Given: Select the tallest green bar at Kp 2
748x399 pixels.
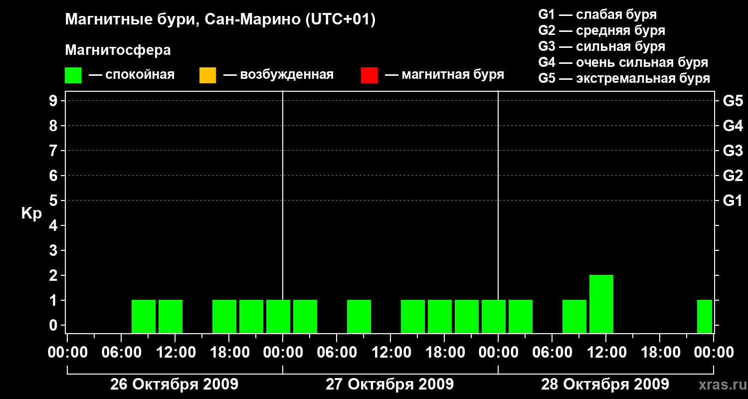Looking at the screenshot, I should point(601,304).
